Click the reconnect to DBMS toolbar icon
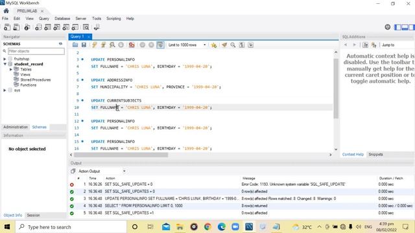 coord(97,27)
